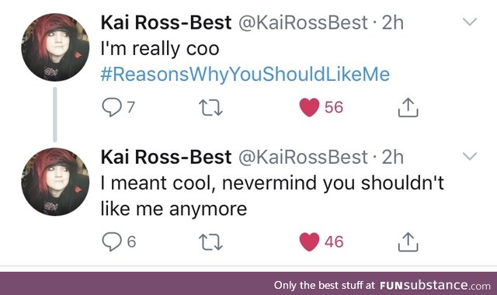The width and height of the screenshot is (497, 295).
Task: Expand options chevron on first tweet
Action: (469, 22)
